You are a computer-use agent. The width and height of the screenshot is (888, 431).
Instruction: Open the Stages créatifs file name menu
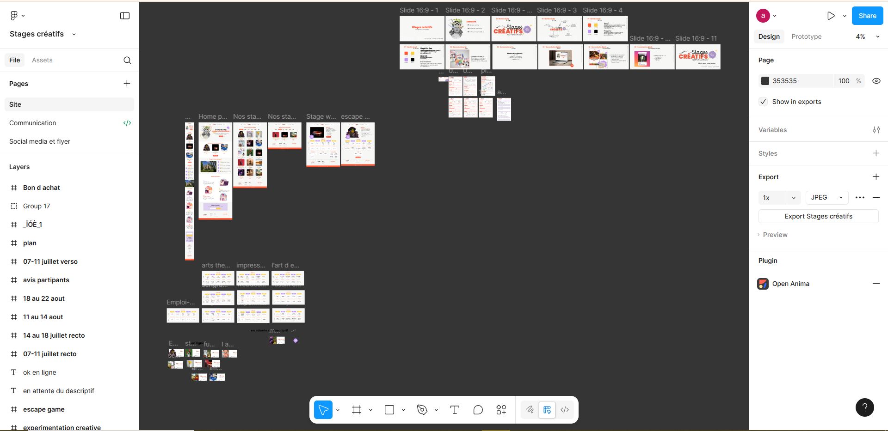(43, 34)
